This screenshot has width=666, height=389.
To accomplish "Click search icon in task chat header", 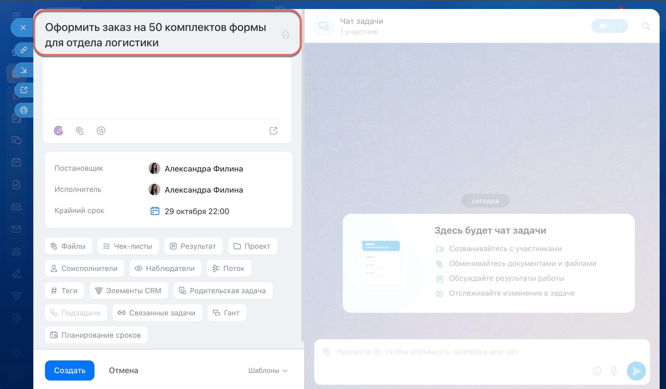I will pos(646,26).
